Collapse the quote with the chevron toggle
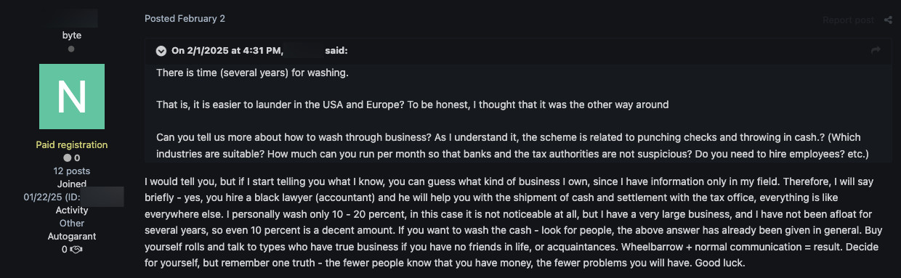Viewport: 901px width, 278px height. click(161, 51)
